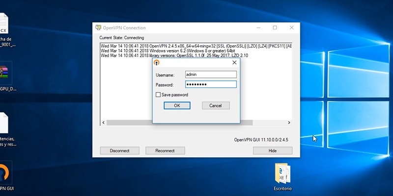393x196 pixels.
Task: Focus the Password input field
Action: pos(211,84)
